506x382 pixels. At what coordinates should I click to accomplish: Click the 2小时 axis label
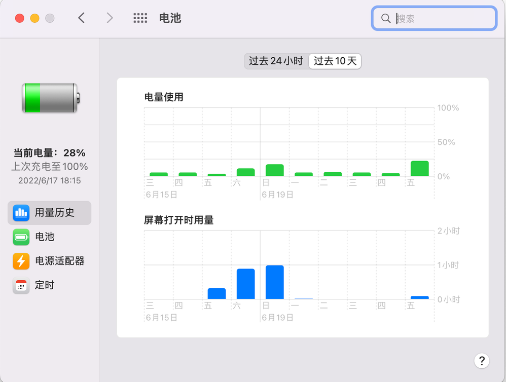coord(449,231)
